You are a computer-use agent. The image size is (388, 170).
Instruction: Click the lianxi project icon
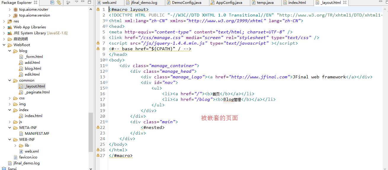pos(4,169)
